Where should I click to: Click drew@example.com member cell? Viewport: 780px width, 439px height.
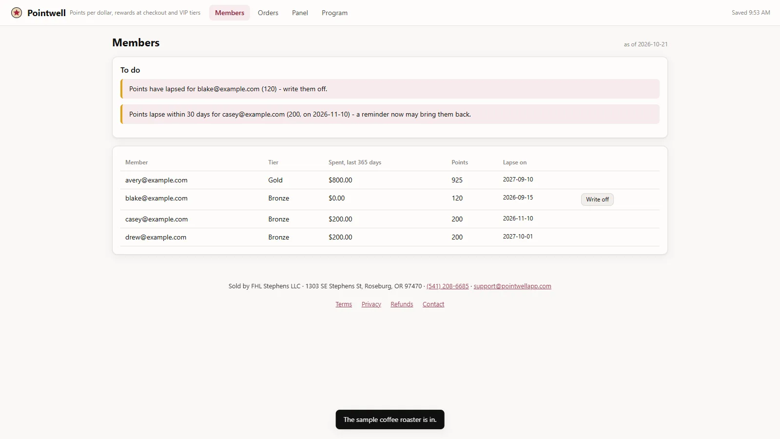(x=156, y=237)
